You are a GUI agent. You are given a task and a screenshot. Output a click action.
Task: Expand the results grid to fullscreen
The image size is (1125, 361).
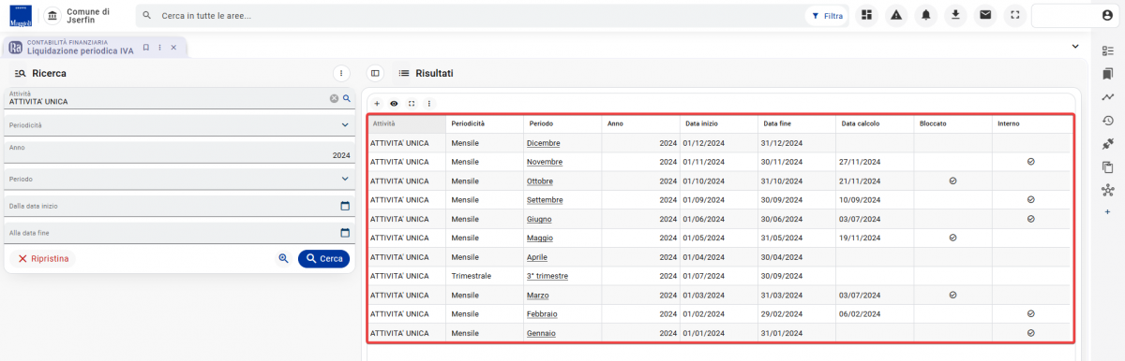[412, 104]
